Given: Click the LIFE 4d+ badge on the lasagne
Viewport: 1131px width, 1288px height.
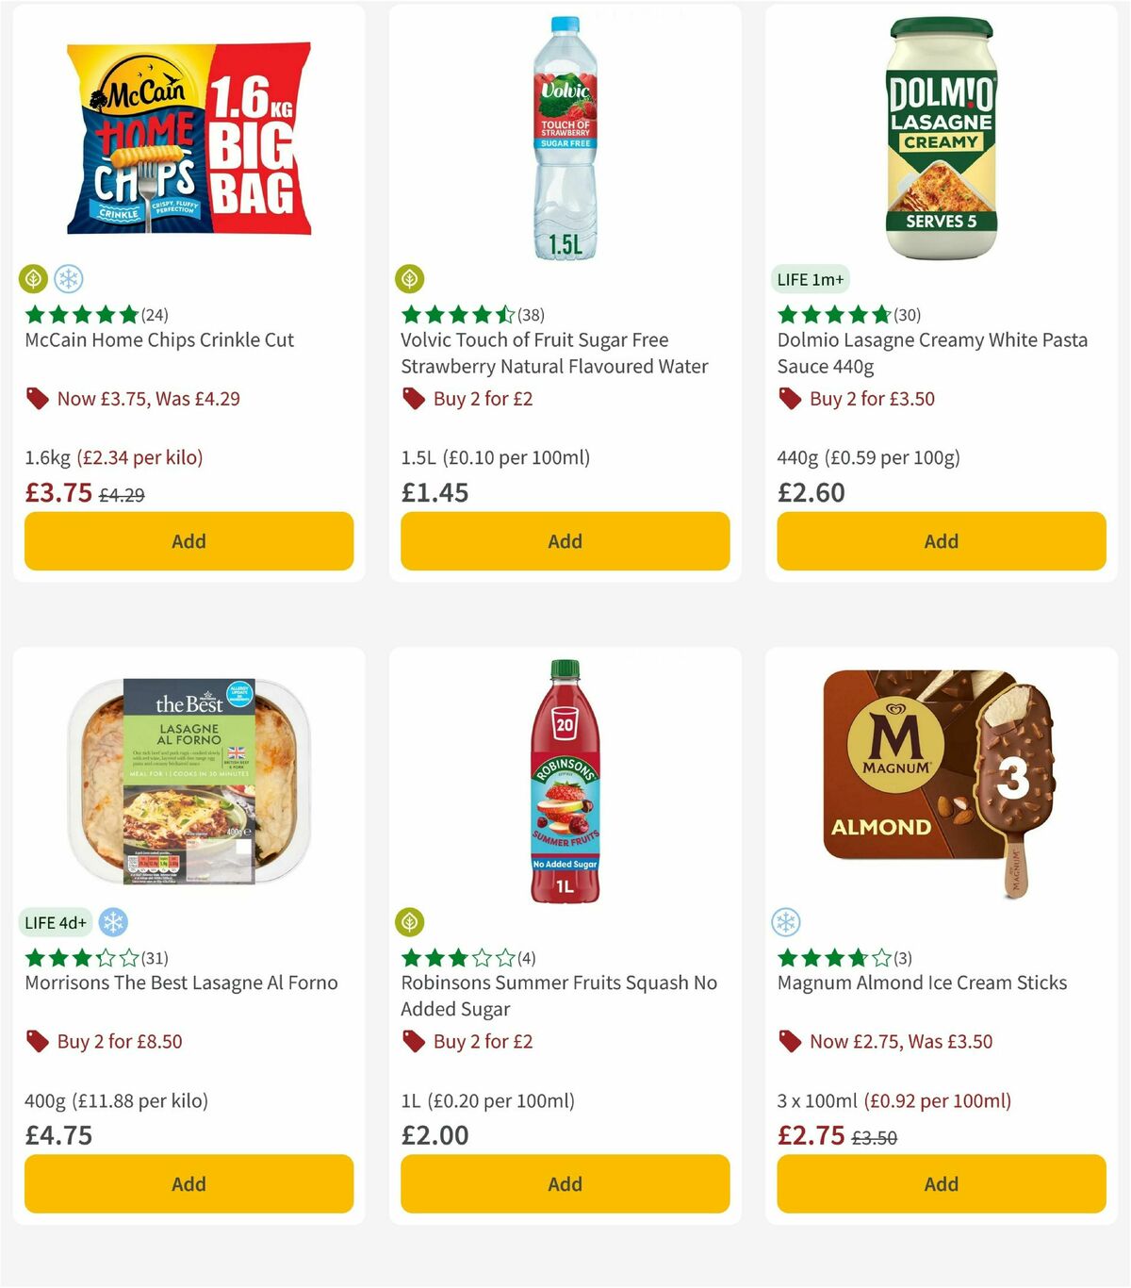Looking at the screenshot, I should [x=57, y=922].
